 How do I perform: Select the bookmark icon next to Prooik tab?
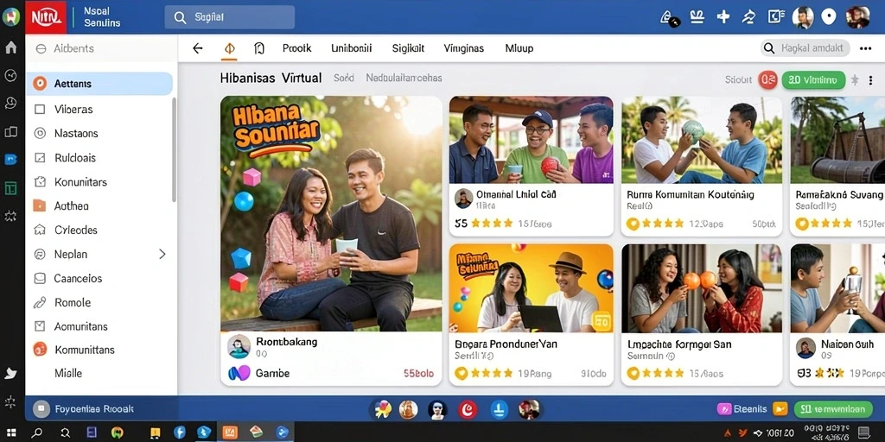259,48
